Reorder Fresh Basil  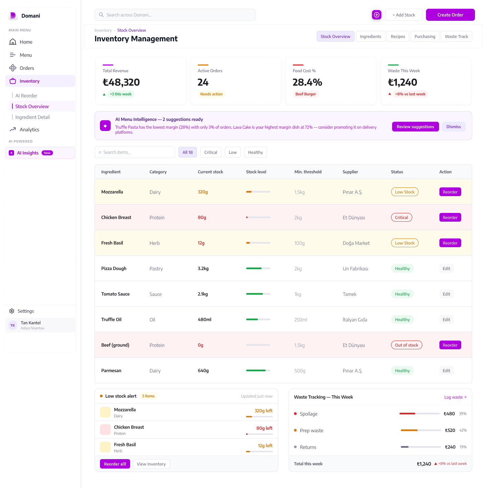(450, 243)
